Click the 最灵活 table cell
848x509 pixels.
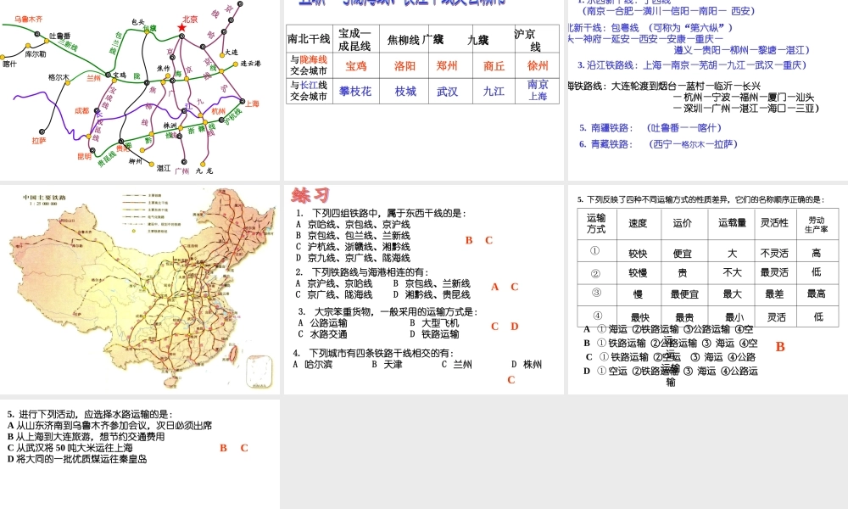(774, 272)
